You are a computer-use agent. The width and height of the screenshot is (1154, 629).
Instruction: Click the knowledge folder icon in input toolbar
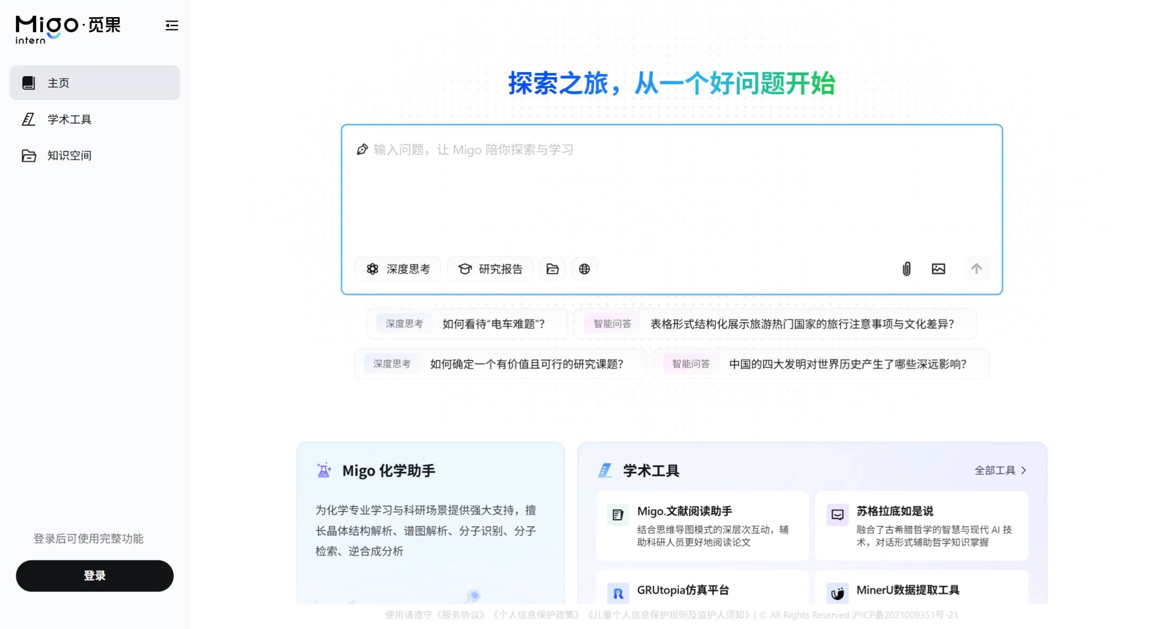(553, 269)
